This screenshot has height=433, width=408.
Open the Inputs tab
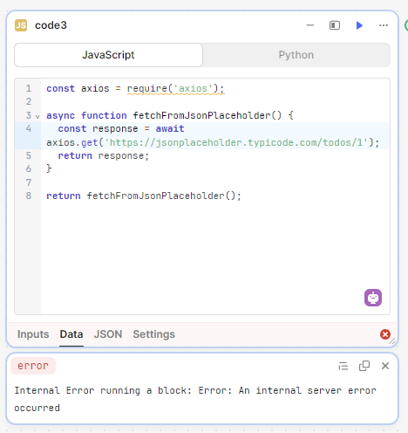click(33, 334)
